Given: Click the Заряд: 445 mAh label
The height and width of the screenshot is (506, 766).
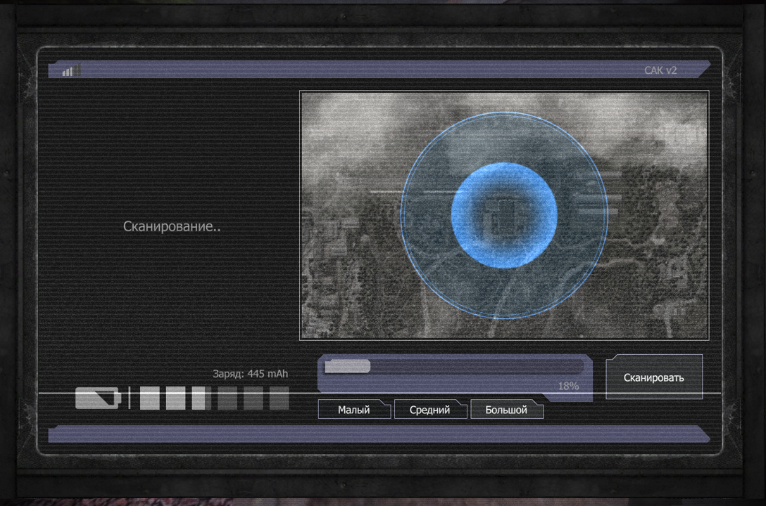Looking at the screenshot, I should pos(250,374).
